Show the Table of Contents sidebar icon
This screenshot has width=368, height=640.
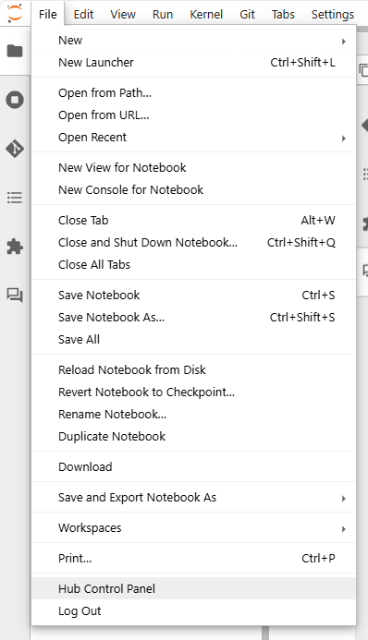[15, 198]
